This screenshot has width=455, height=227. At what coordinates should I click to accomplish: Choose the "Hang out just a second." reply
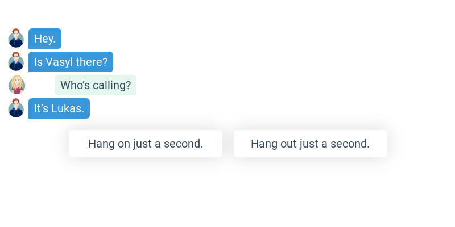click(x=311, y=144)
